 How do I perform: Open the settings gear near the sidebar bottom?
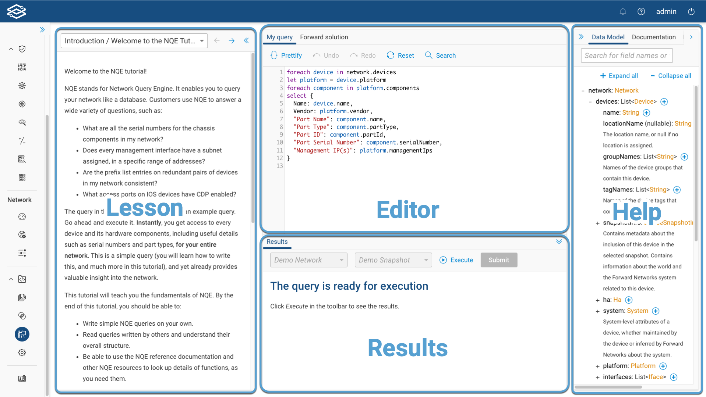coord(22,353)
